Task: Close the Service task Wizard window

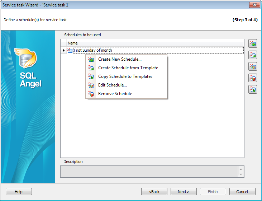Action: tap(254, 5)
